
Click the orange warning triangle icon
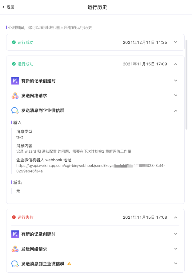[x=69, y=264]
